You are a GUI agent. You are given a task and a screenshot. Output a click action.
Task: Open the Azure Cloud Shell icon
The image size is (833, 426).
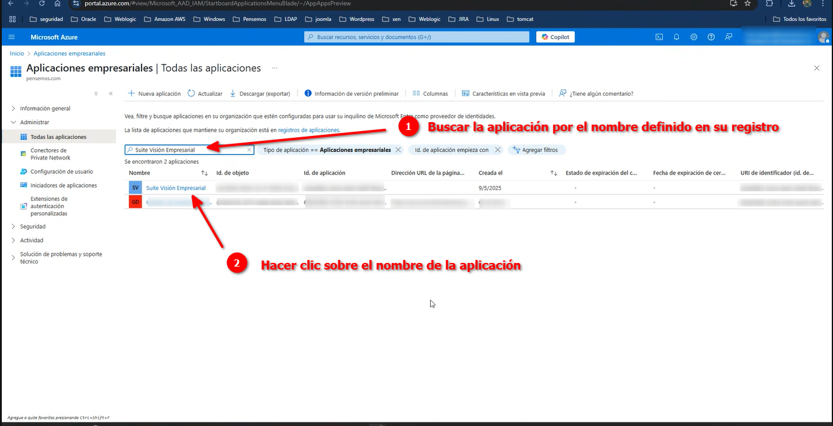coord(660,37)
